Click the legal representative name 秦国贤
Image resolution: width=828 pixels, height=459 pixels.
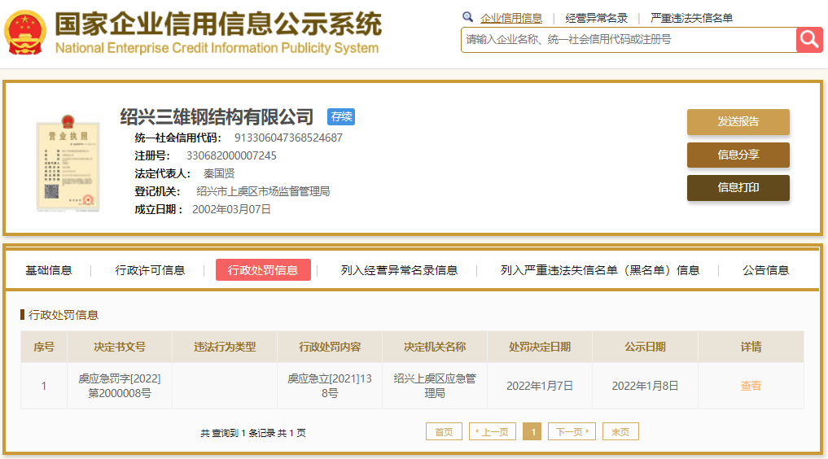(x=219, y=174)
